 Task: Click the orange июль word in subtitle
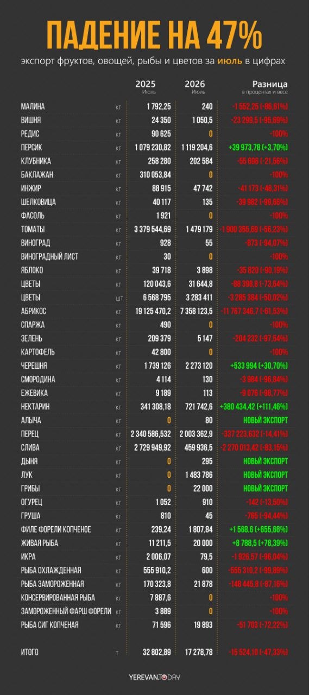[226, 62]
